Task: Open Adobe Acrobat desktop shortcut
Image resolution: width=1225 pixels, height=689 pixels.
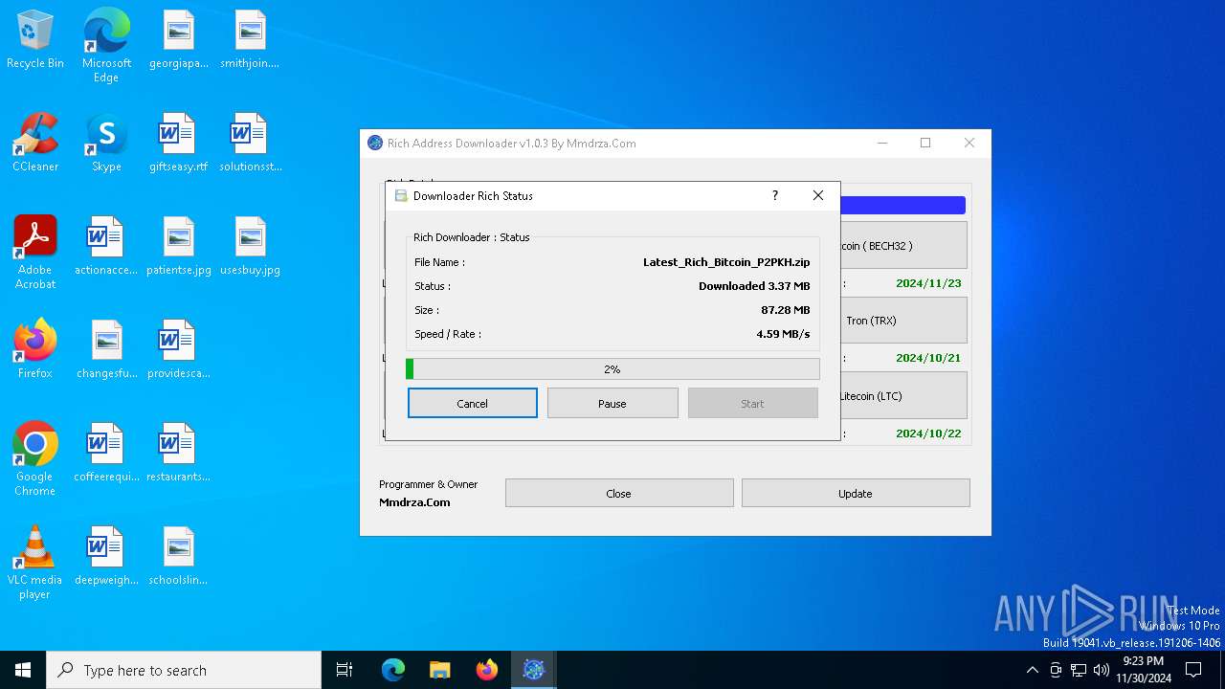Action: pos(35,252)
